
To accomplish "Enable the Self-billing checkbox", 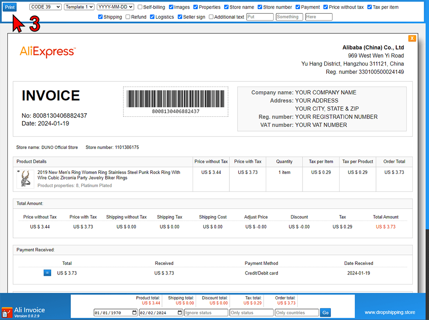I will coord(140,7).
